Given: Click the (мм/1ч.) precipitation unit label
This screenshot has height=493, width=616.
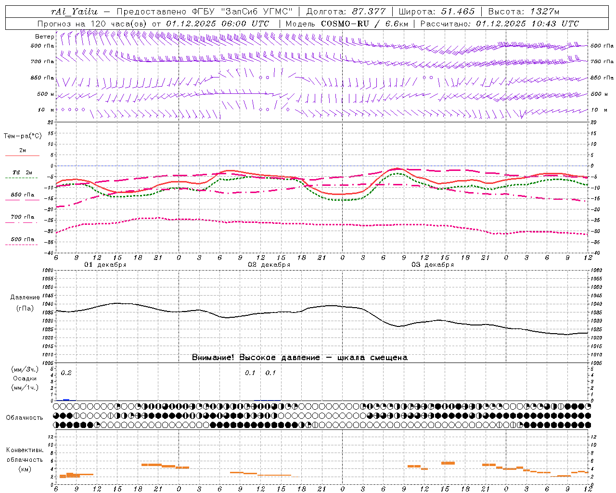Looking at the screenshot, I should 25,388.
